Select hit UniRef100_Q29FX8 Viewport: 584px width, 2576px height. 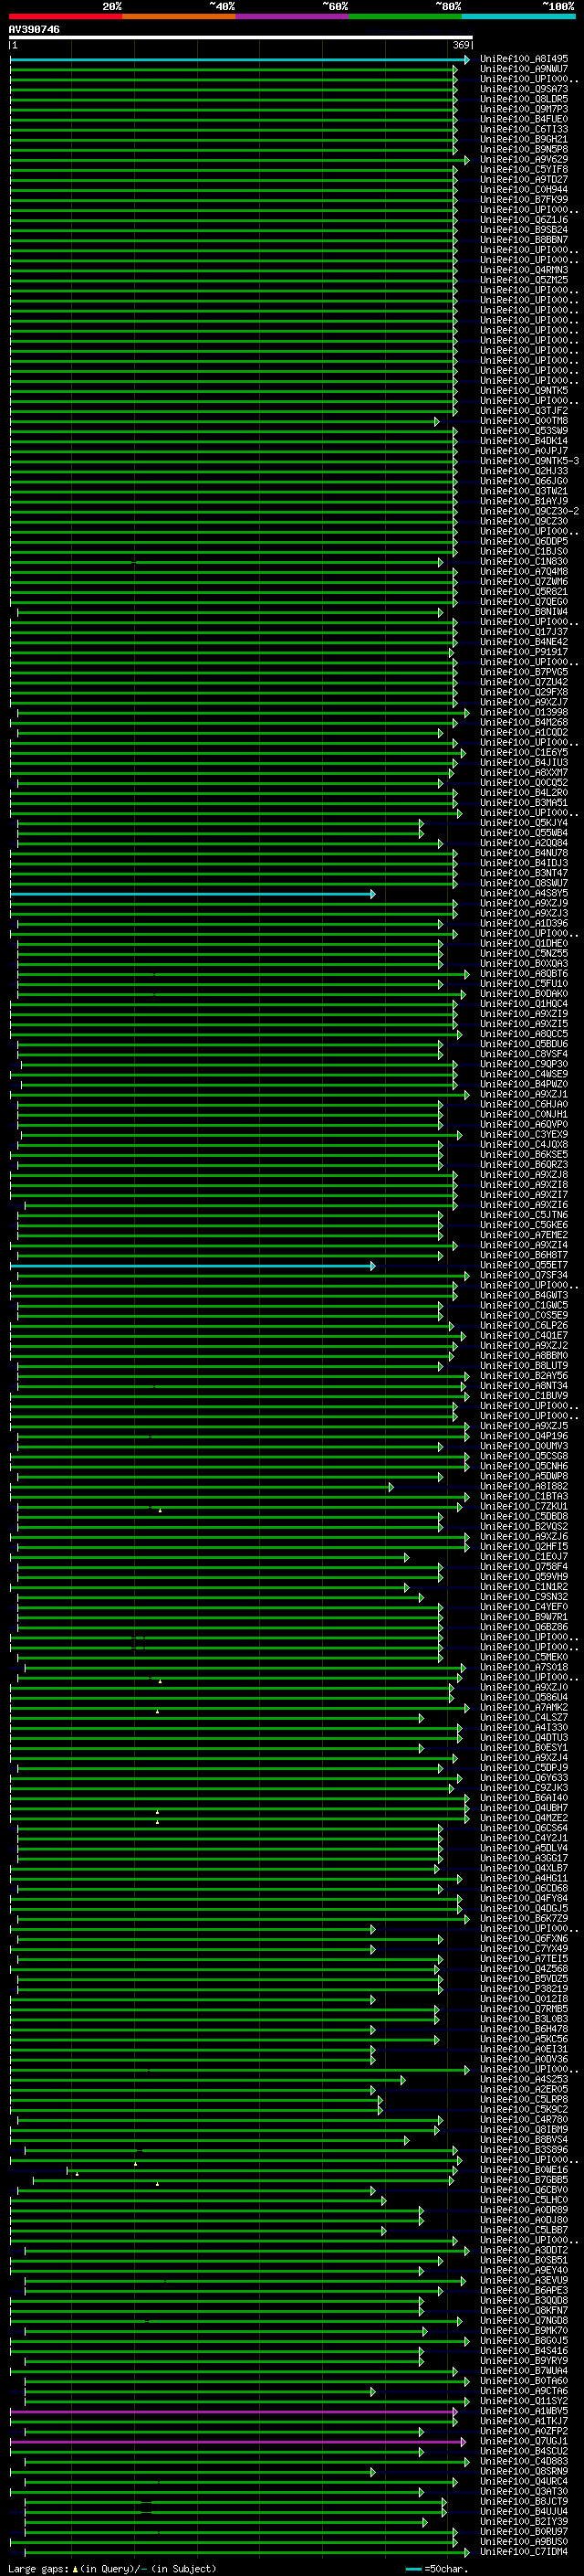pos(524,692)
